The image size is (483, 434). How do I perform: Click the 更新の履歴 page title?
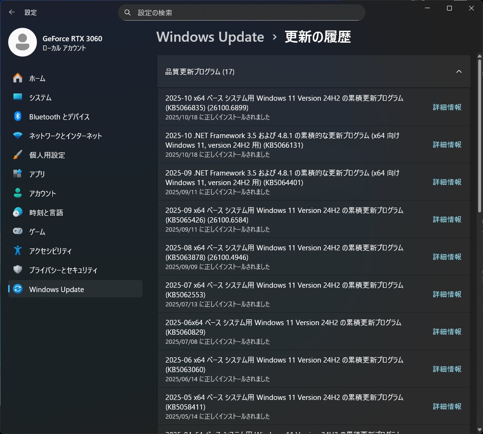click(318, 37)
